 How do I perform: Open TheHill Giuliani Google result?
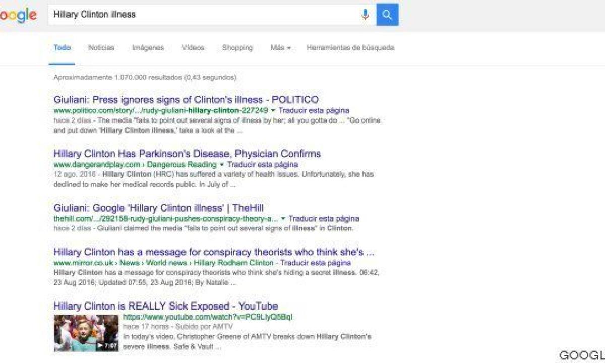[x=159, y=208]
